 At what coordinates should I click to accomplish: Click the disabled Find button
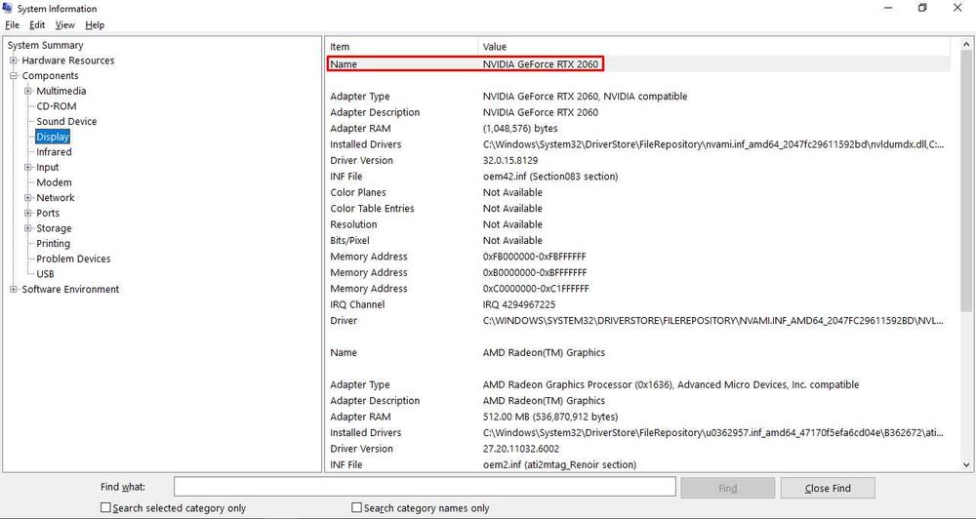728,489
